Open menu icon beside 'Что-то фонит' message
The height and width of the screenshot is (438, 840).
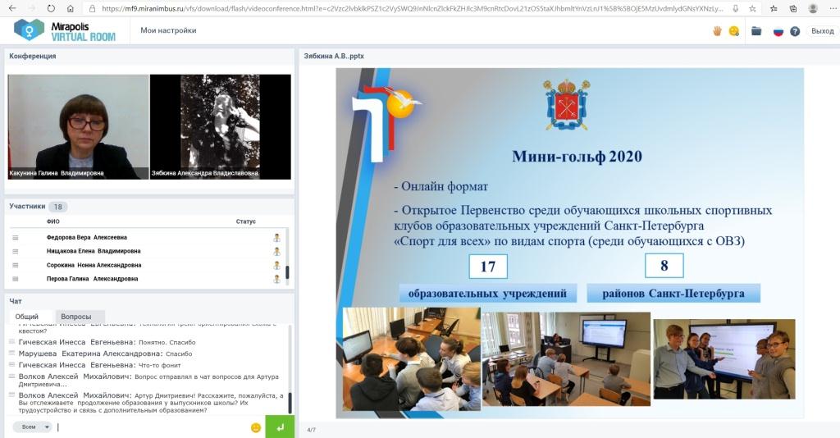point(11,365)
